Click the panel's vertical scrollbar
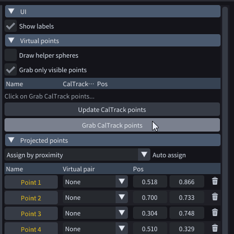This screenshot has width=234, height=234. (225, 119)
